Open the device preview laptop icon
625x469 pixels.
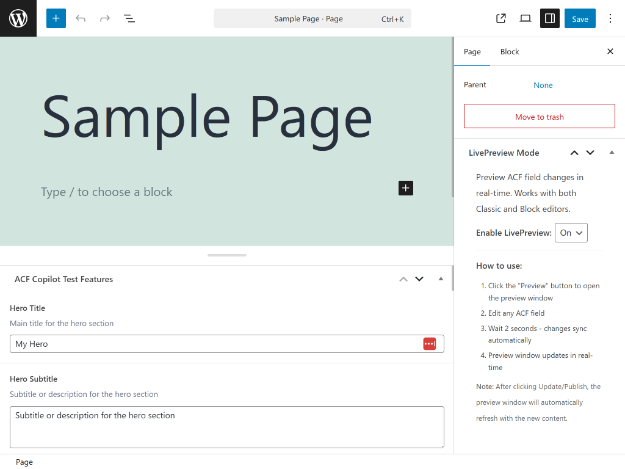(x=526, y=18)
